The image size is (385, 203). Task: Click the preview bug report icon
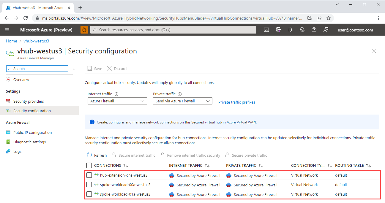[x=84, y=30]
